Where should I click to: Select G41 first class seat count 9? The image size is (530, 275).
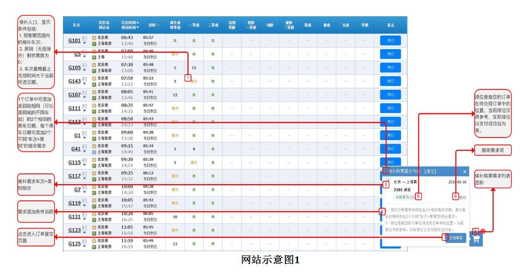194,149
